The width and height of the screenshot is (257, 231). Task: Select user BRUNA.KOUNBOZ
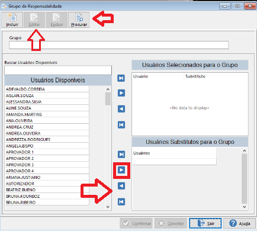click(47, 196)
